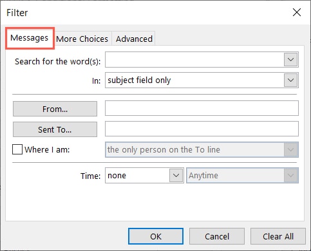Click the Sent To... button
This screenshot has width=311, height=251.
(55, 129)
